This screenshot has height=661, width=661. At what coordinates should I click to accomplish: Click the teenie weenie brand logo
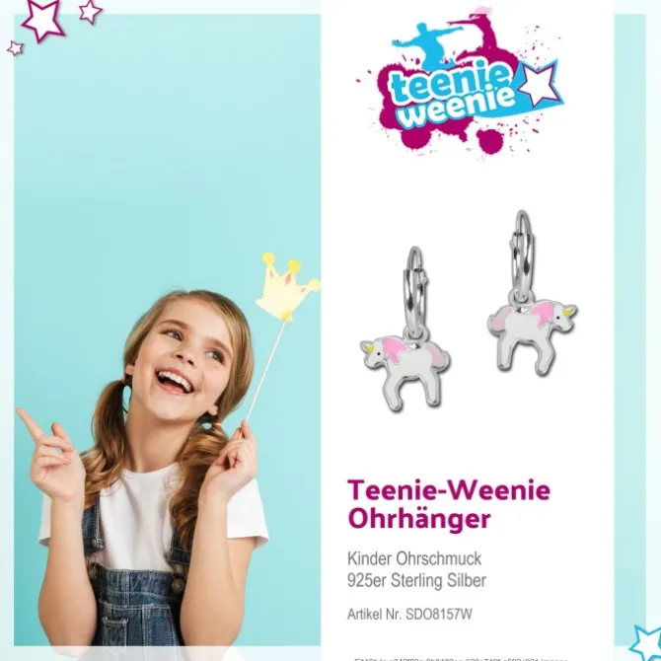460,82
